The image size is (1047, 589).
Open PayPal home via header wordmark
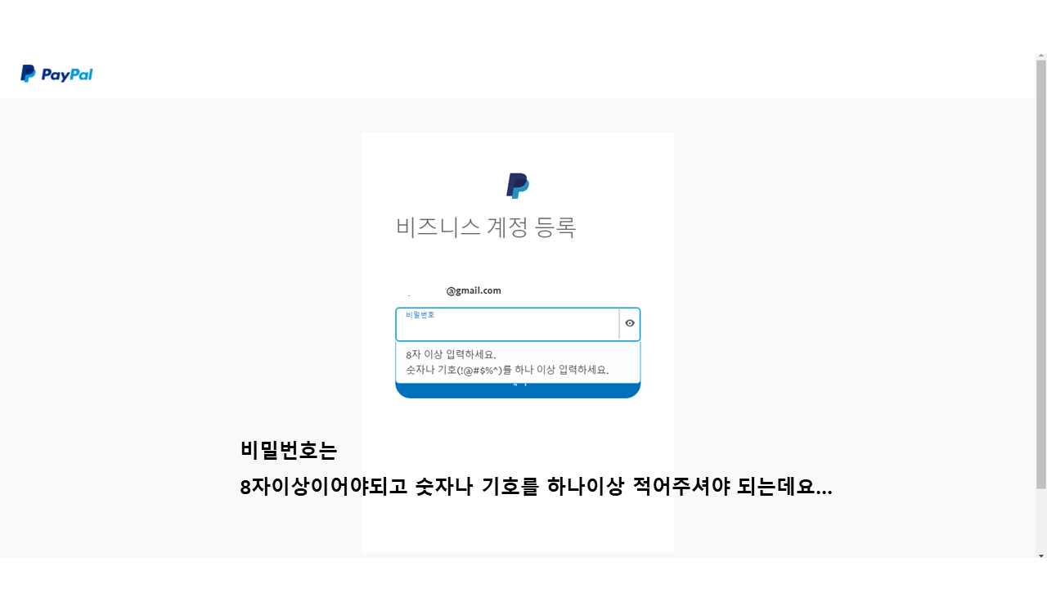tap(66, 74)
